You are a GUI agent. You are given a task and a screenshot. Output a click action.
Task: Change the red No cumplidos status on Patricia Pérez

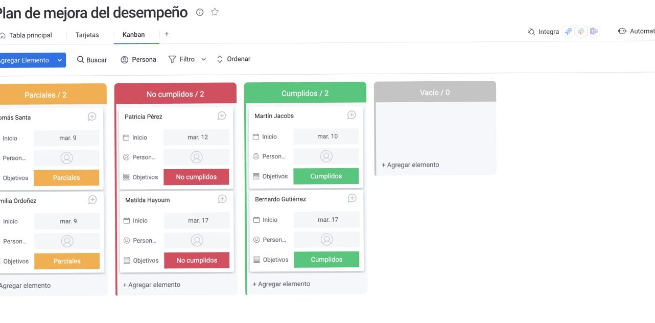(196, 177)
